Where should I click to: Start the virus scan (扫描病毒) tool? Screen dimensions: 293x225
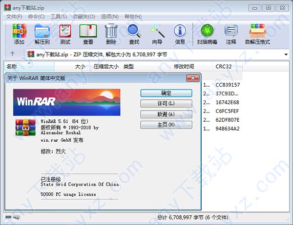pos(207,34)
